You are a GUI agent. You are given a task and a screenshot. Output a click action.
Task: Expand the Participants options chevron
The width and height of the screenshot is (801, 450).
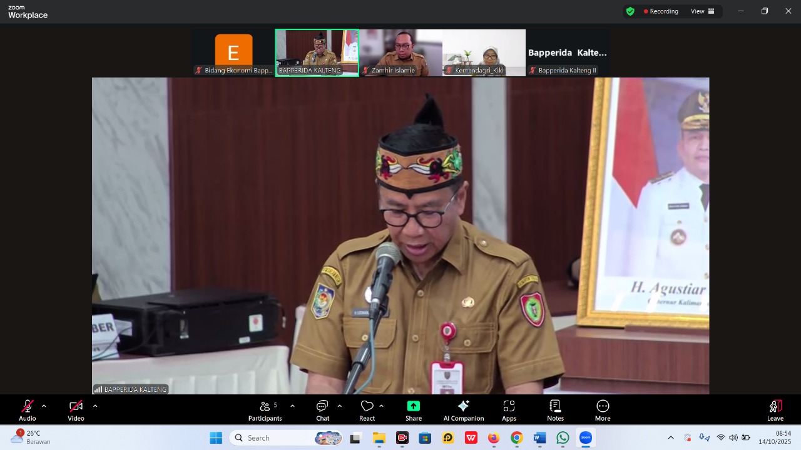[292, 406]
